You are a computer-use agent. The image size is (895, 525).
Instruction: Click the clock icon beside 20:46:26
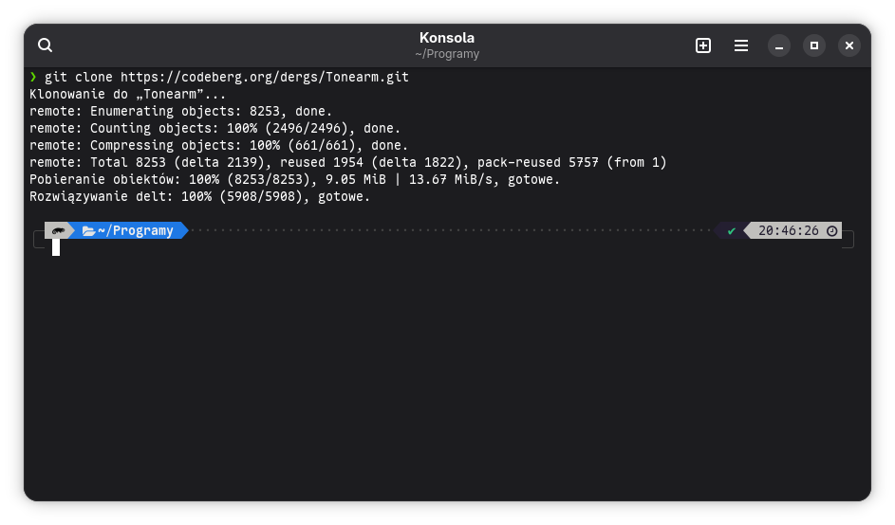click(832, 230)
